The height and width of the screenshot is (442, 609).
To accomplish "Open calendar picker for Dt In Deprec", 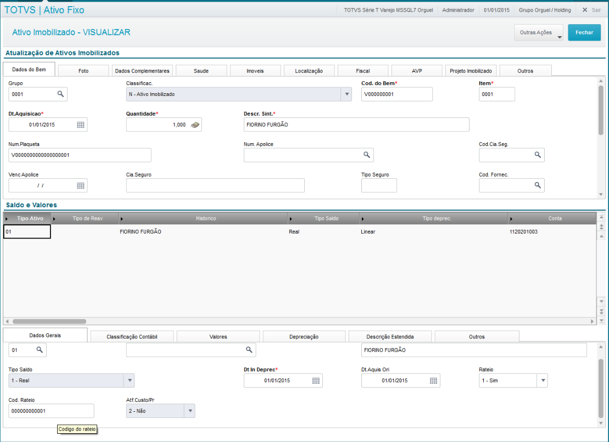I will [x=316, y=381].
